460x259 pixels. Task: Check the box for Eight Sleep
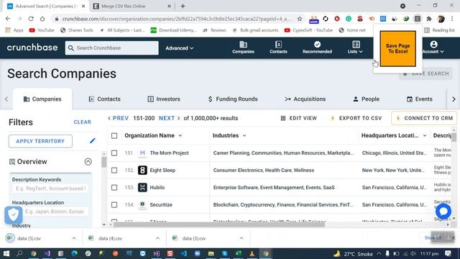click(114, 171)
